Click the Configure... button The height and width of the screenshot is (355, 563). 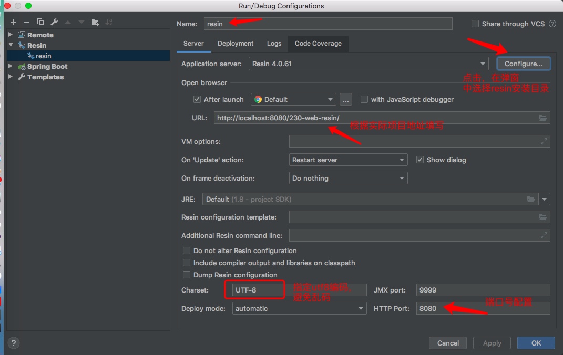tap(523, 64)
